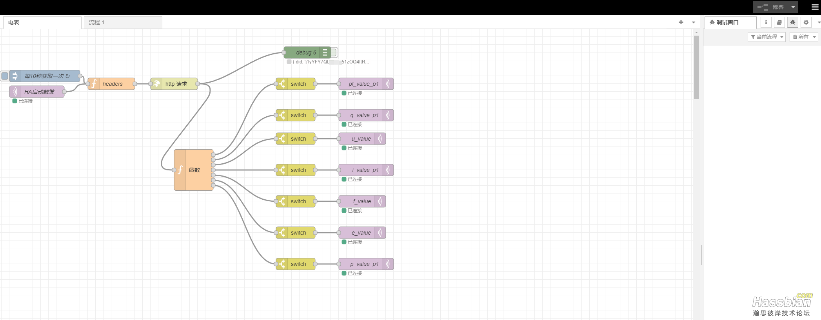Select the q_value_p1 sensor node
The width and height of the screenshot is (821, 320).
[x=366, y=115]
